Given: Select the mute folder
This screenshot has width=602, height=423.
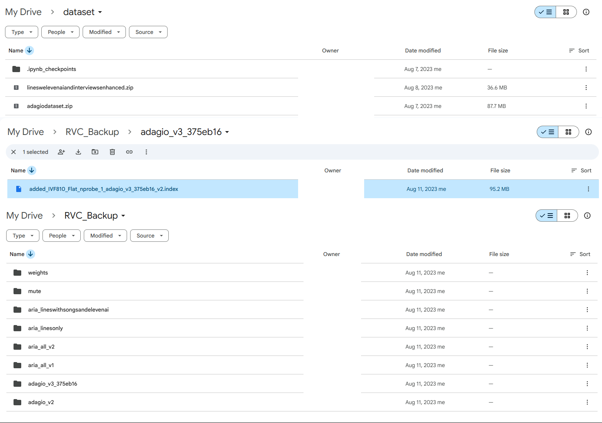Looking at the screenshot, I should point(302,291).
